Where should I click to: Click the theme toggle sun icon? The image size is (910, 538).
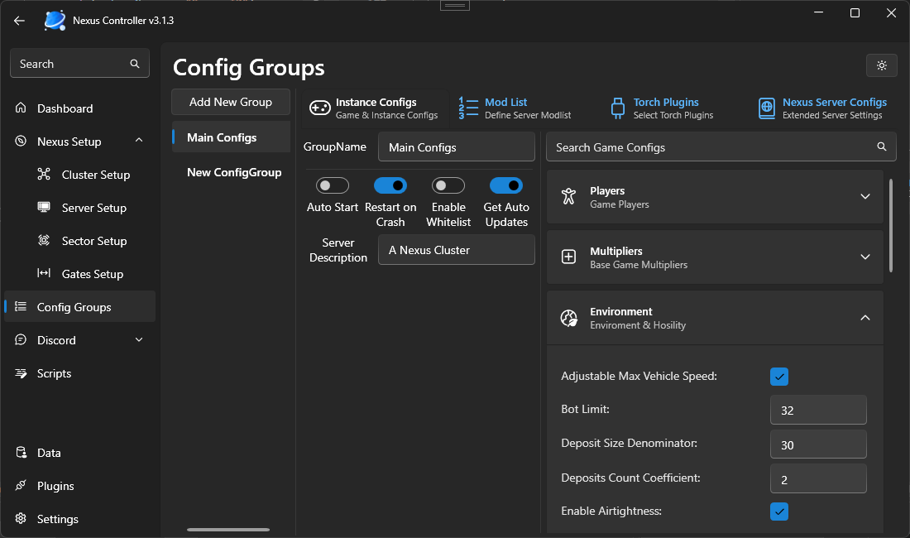882,65
